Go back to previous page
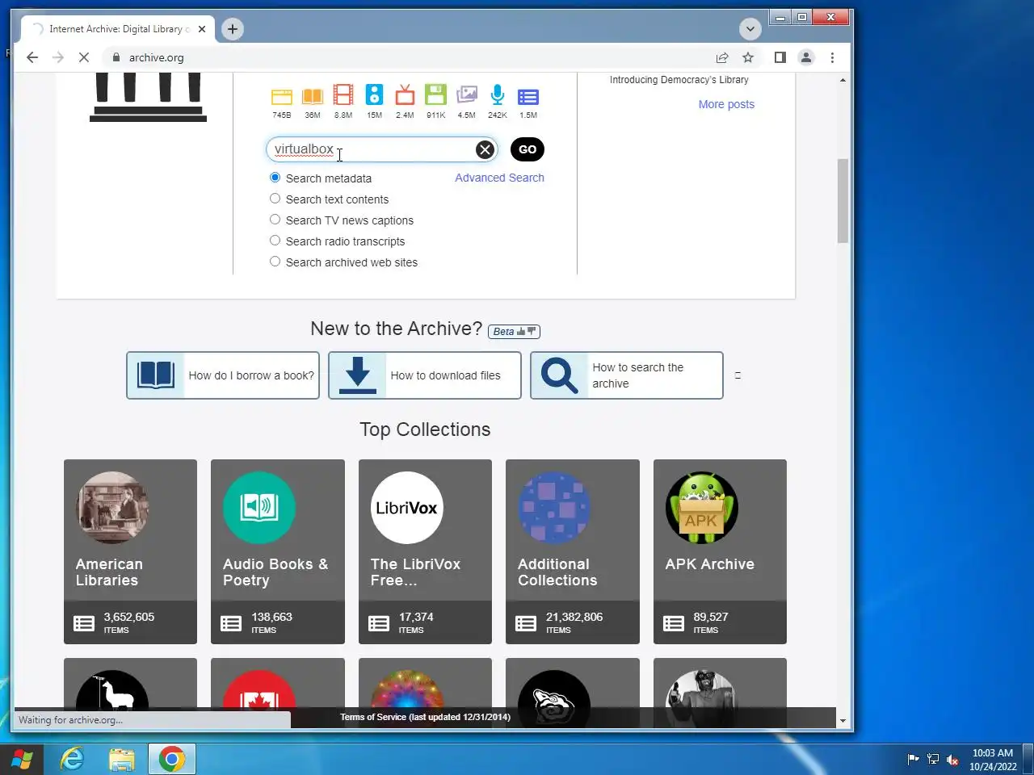Screen dimensions: 1034x775 click(x=32, y=57)
